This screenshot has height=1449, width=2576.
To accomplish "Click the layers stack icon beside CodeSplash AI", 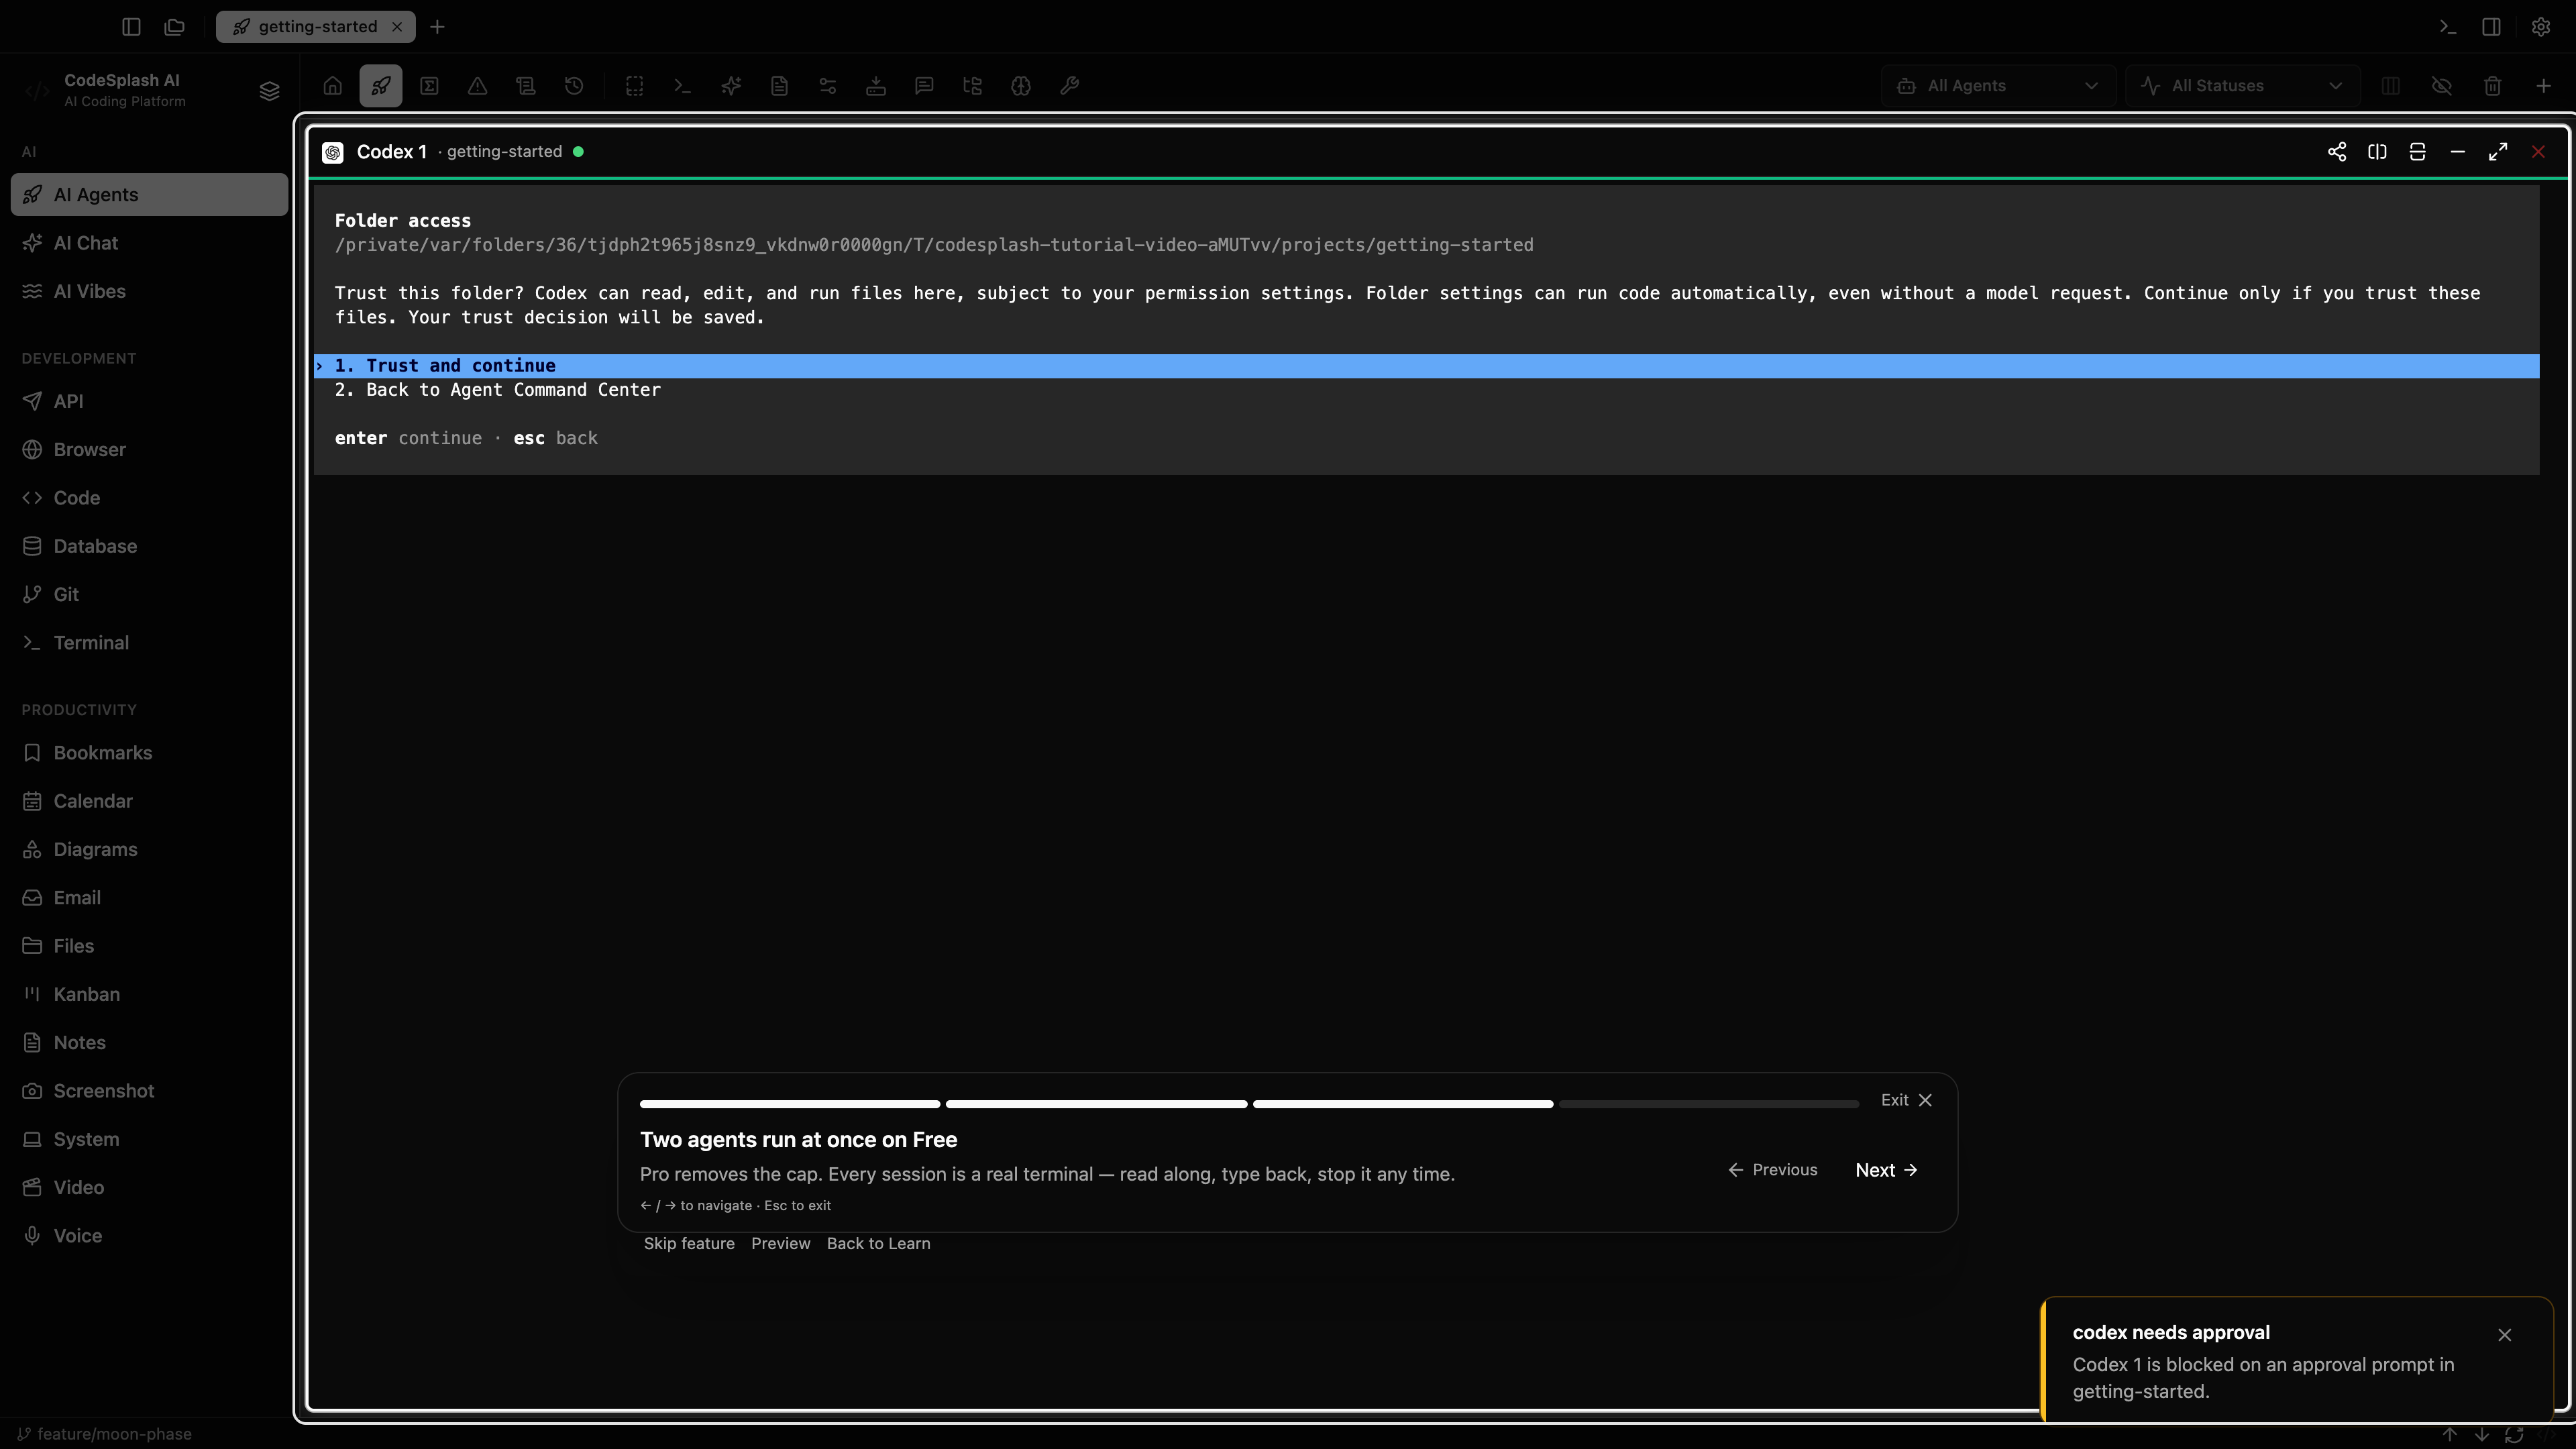I will pyautogui.click(x=269, y=91).
